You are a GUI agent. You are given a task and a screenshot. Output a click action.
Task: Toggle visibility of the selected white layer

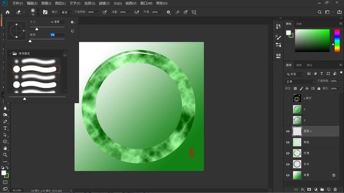click(x=288, y=131)
